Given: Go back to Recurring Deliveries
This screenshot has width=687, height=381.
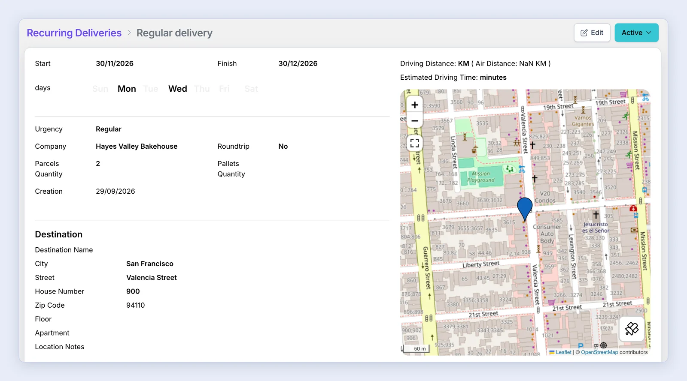Looking at the screenshot, I should (x=74, y=33).
